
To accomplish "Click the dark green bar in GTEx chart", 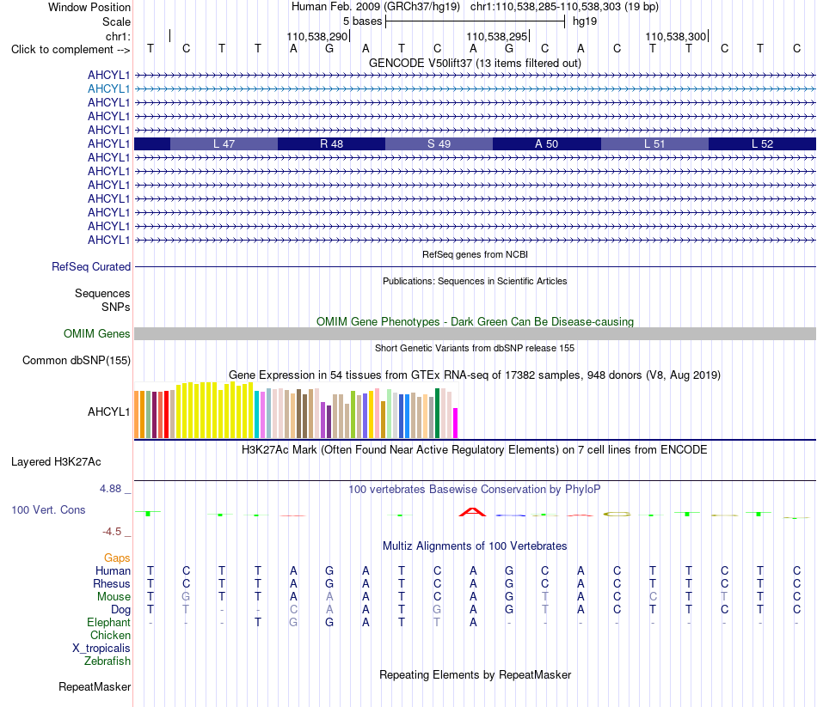I will click(x=437, y=413).
